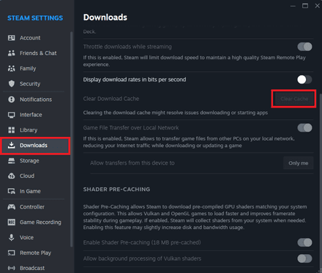Click the Notifications exclamation icon
Image resolution: width=322 pixels, height=273 pixels.
(x=12, y=100)
